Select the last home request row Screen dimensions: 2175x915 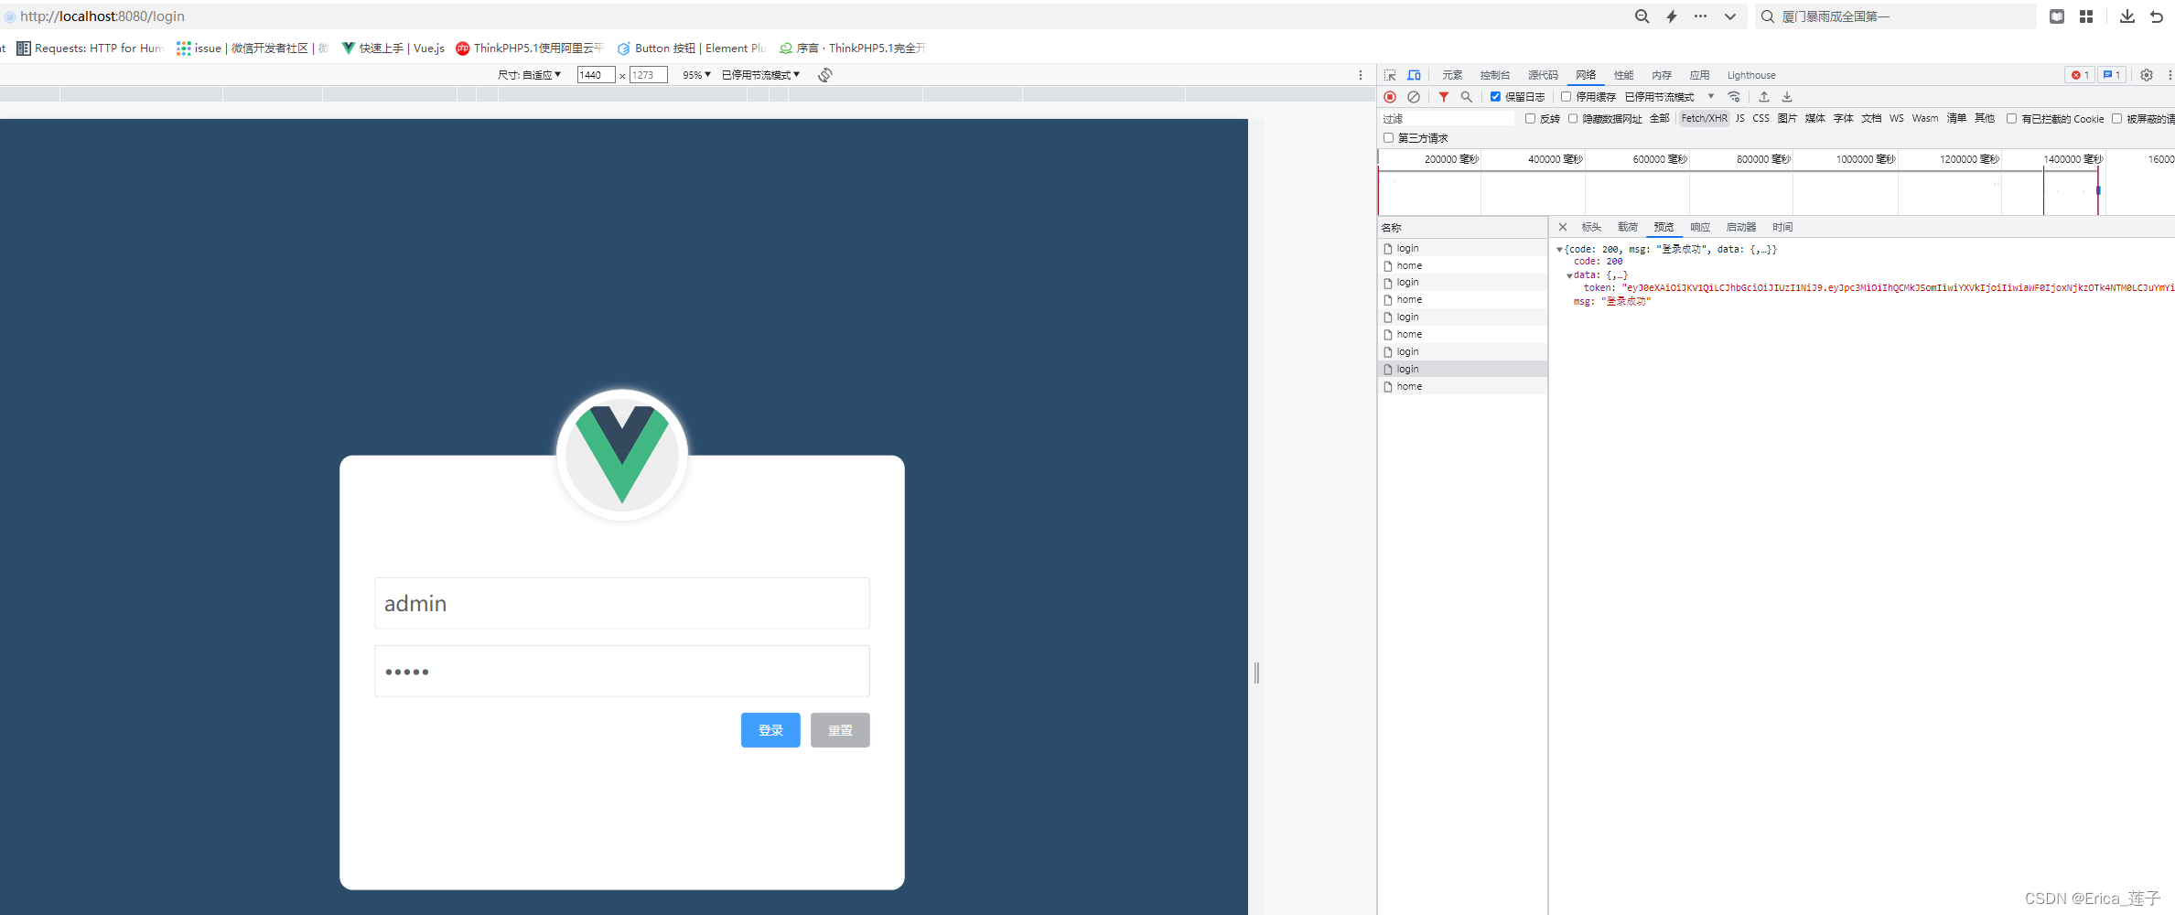[x=1462, y=386]
